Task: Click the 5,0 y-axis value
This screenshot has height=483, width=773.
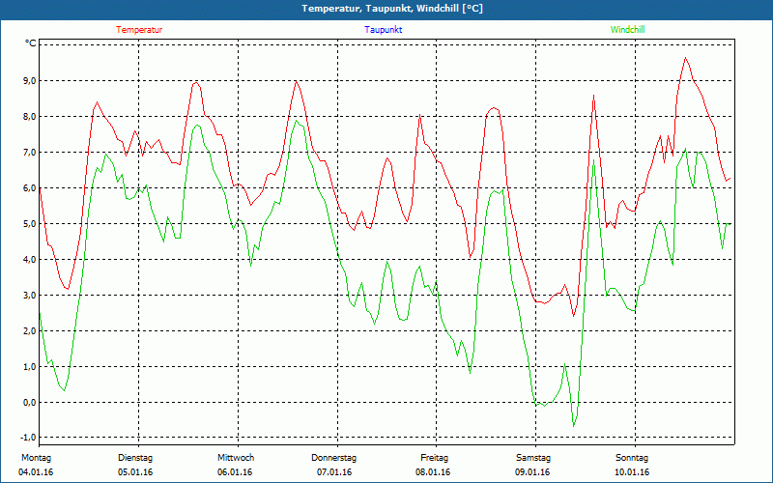Action: point(30,224)
